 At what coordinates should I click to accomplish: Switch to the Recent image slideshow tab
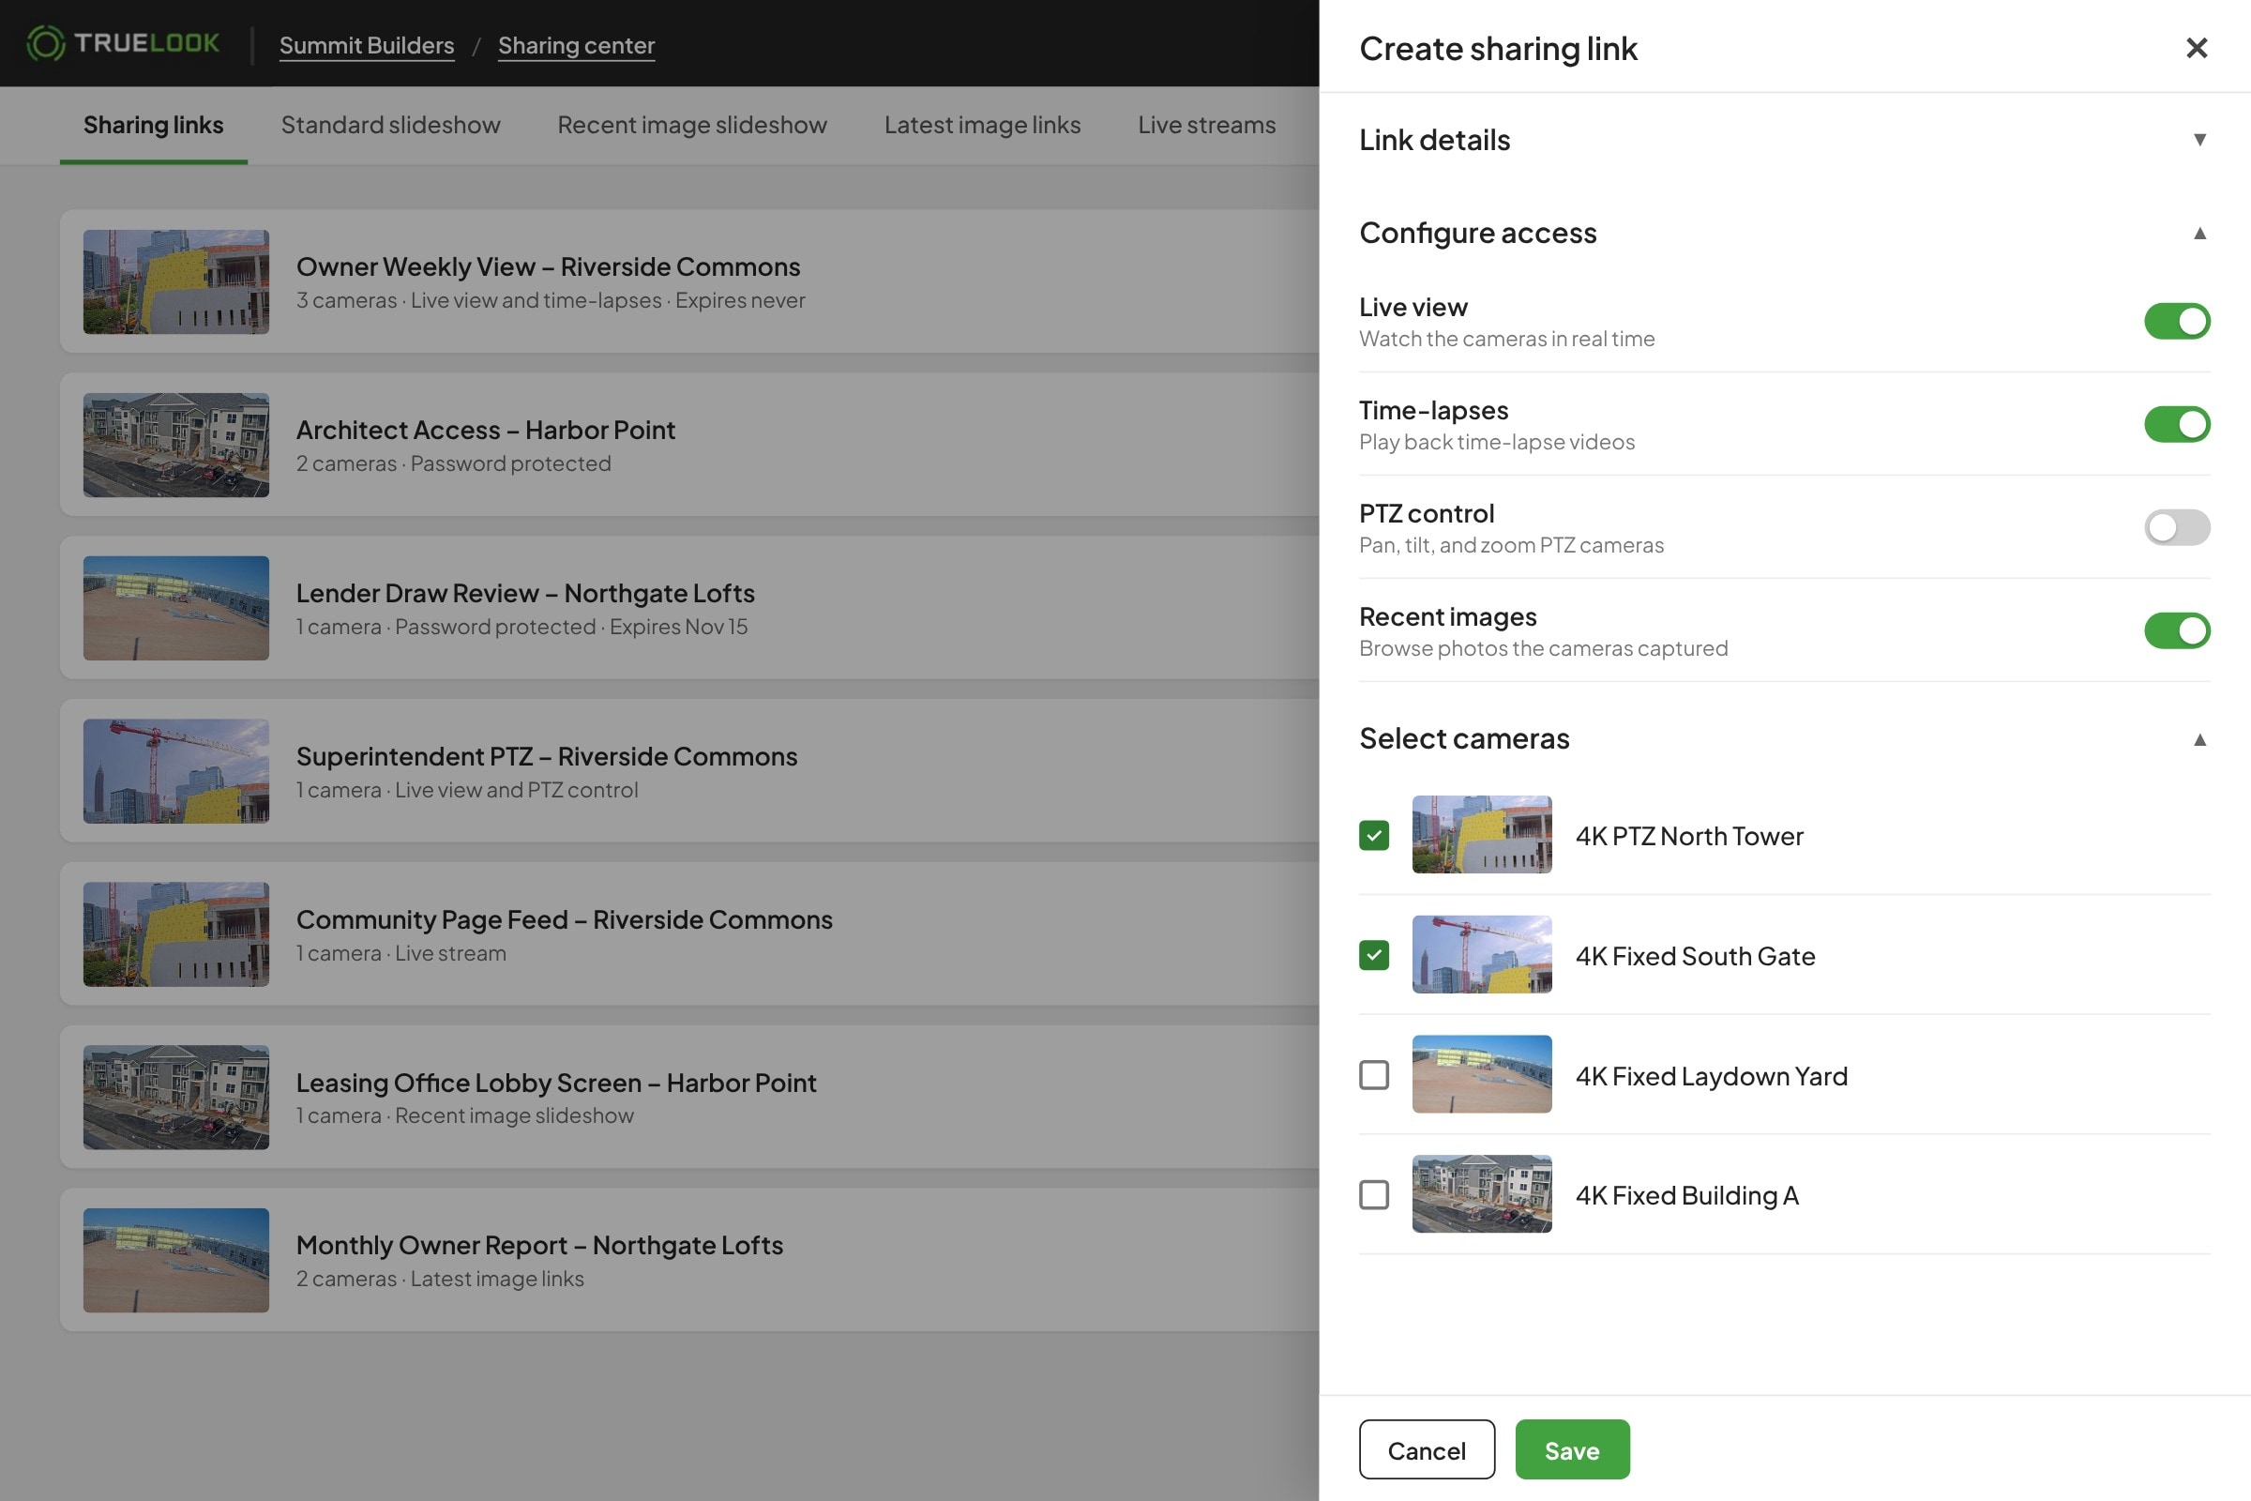point(692,125)
